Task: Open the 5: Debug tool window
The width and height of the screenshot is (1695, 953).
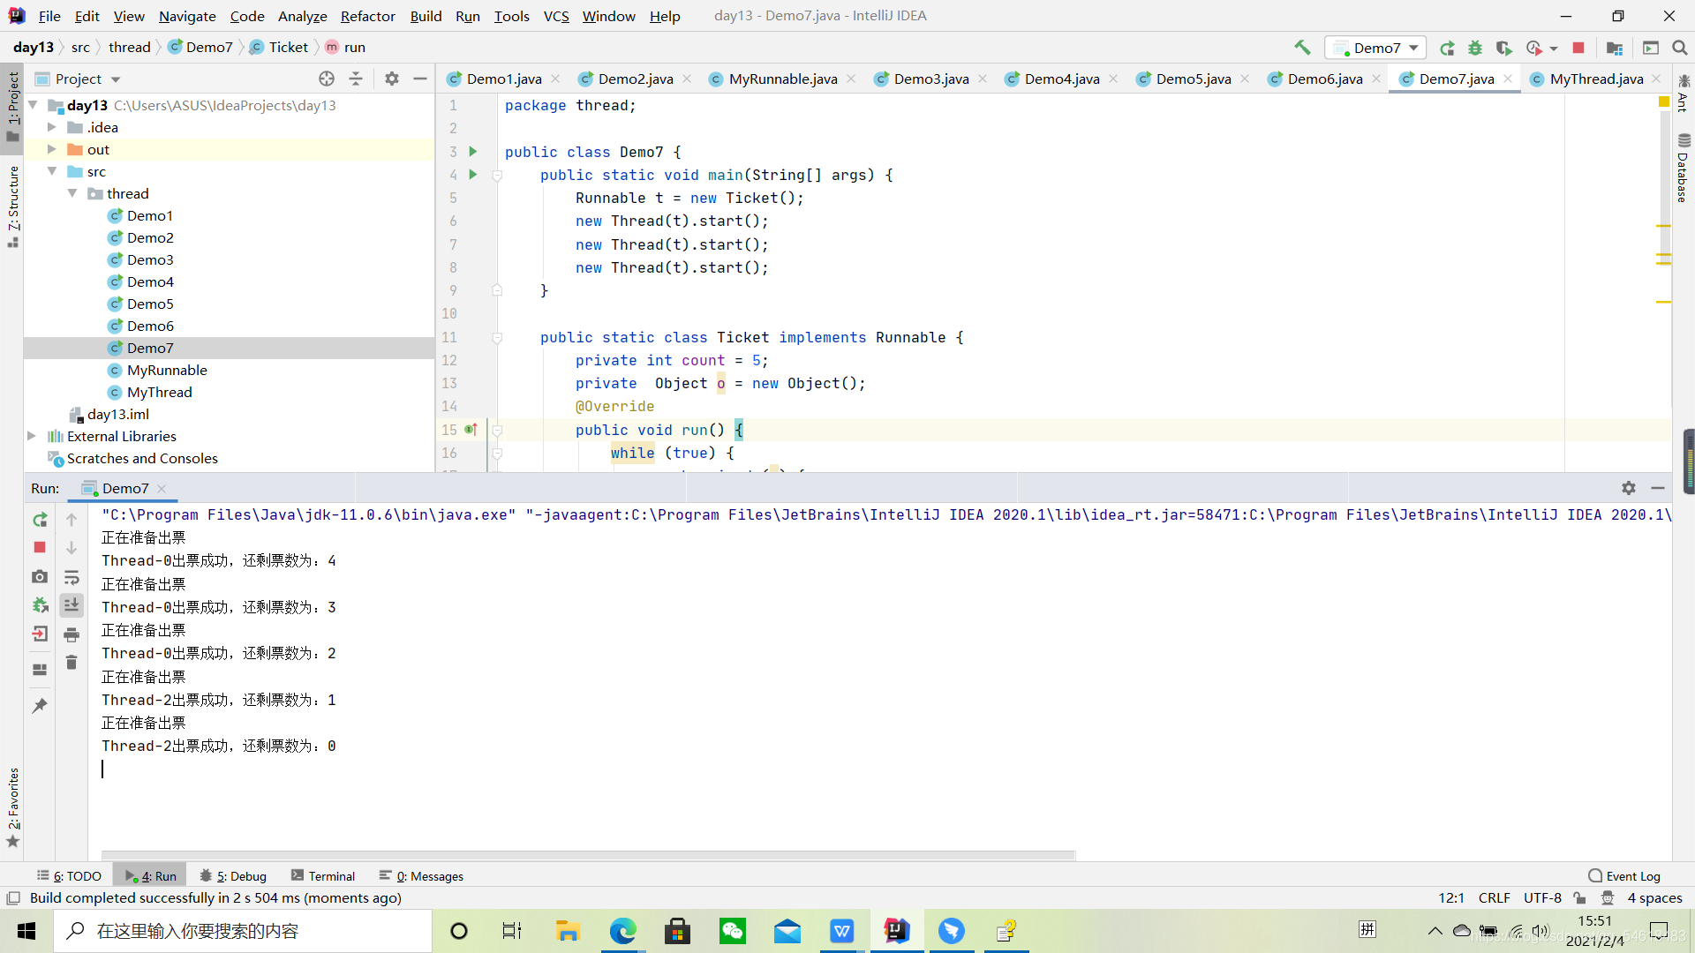Action: (233, 876)
